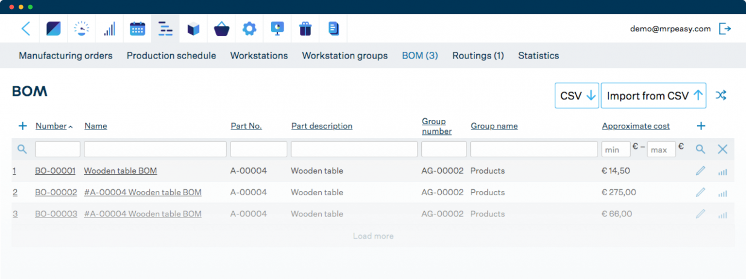The width and height of the screenshot is (746, 279).
Task: Click the back arrow in top toolbar
Action: click(x=25, y=28)
